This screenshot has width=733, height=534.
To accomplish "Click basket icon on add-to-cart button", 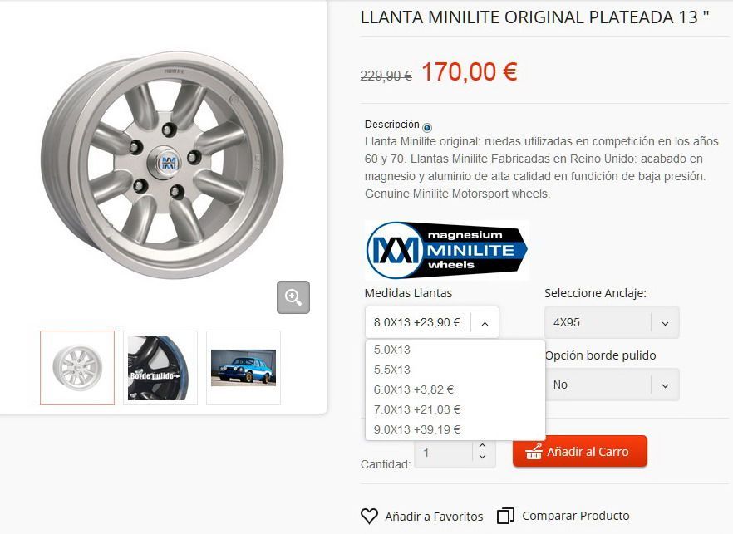I will click(x=534, y=451).
